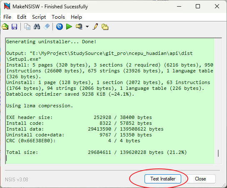227x188 pixels.
Task: Click the 'CRC (0x66E38EB0):' line
Action: (73, 141)
